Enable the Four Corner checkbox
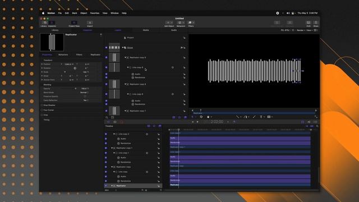Screen dimensions: 359x202 click(42, 110)
